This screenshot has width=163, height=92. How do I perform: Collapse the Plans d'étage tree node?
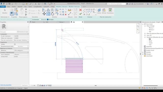[145, 26]
